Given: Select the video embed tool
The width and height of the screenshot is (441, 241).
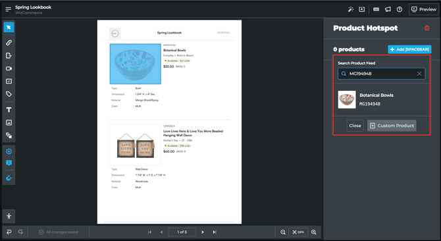Looking at the screenshot, I should coord(9,68).
